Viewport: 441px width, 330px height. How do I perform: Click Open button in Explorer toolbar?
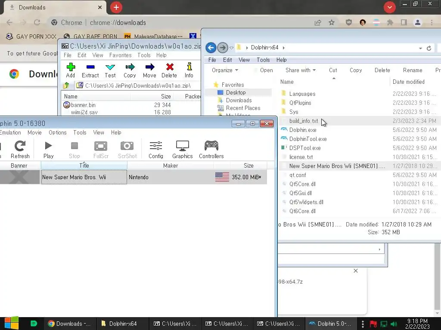(x=266, y=70)
